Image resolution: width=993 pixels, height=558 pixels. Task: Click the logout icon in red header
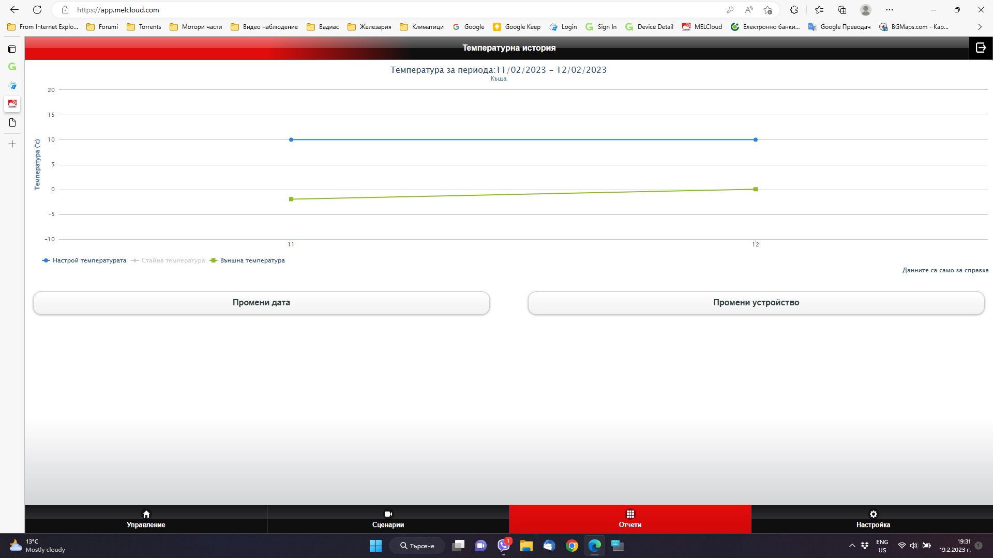pos(981,48)
